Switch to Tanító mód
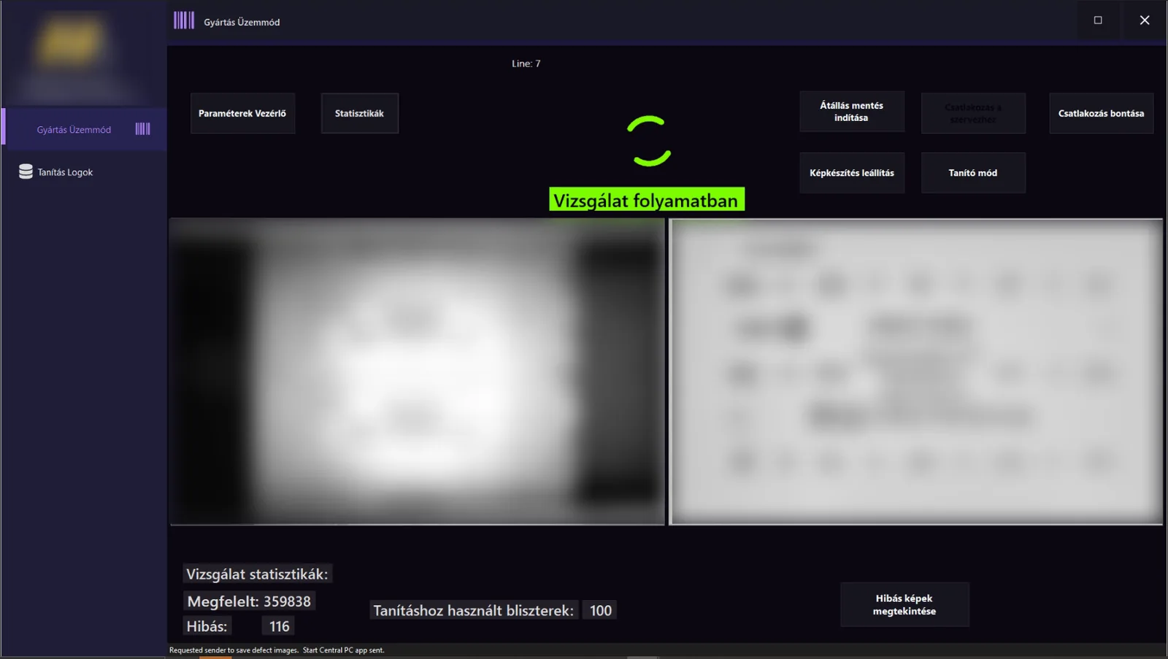1168x659 pixels. (973, 173)
